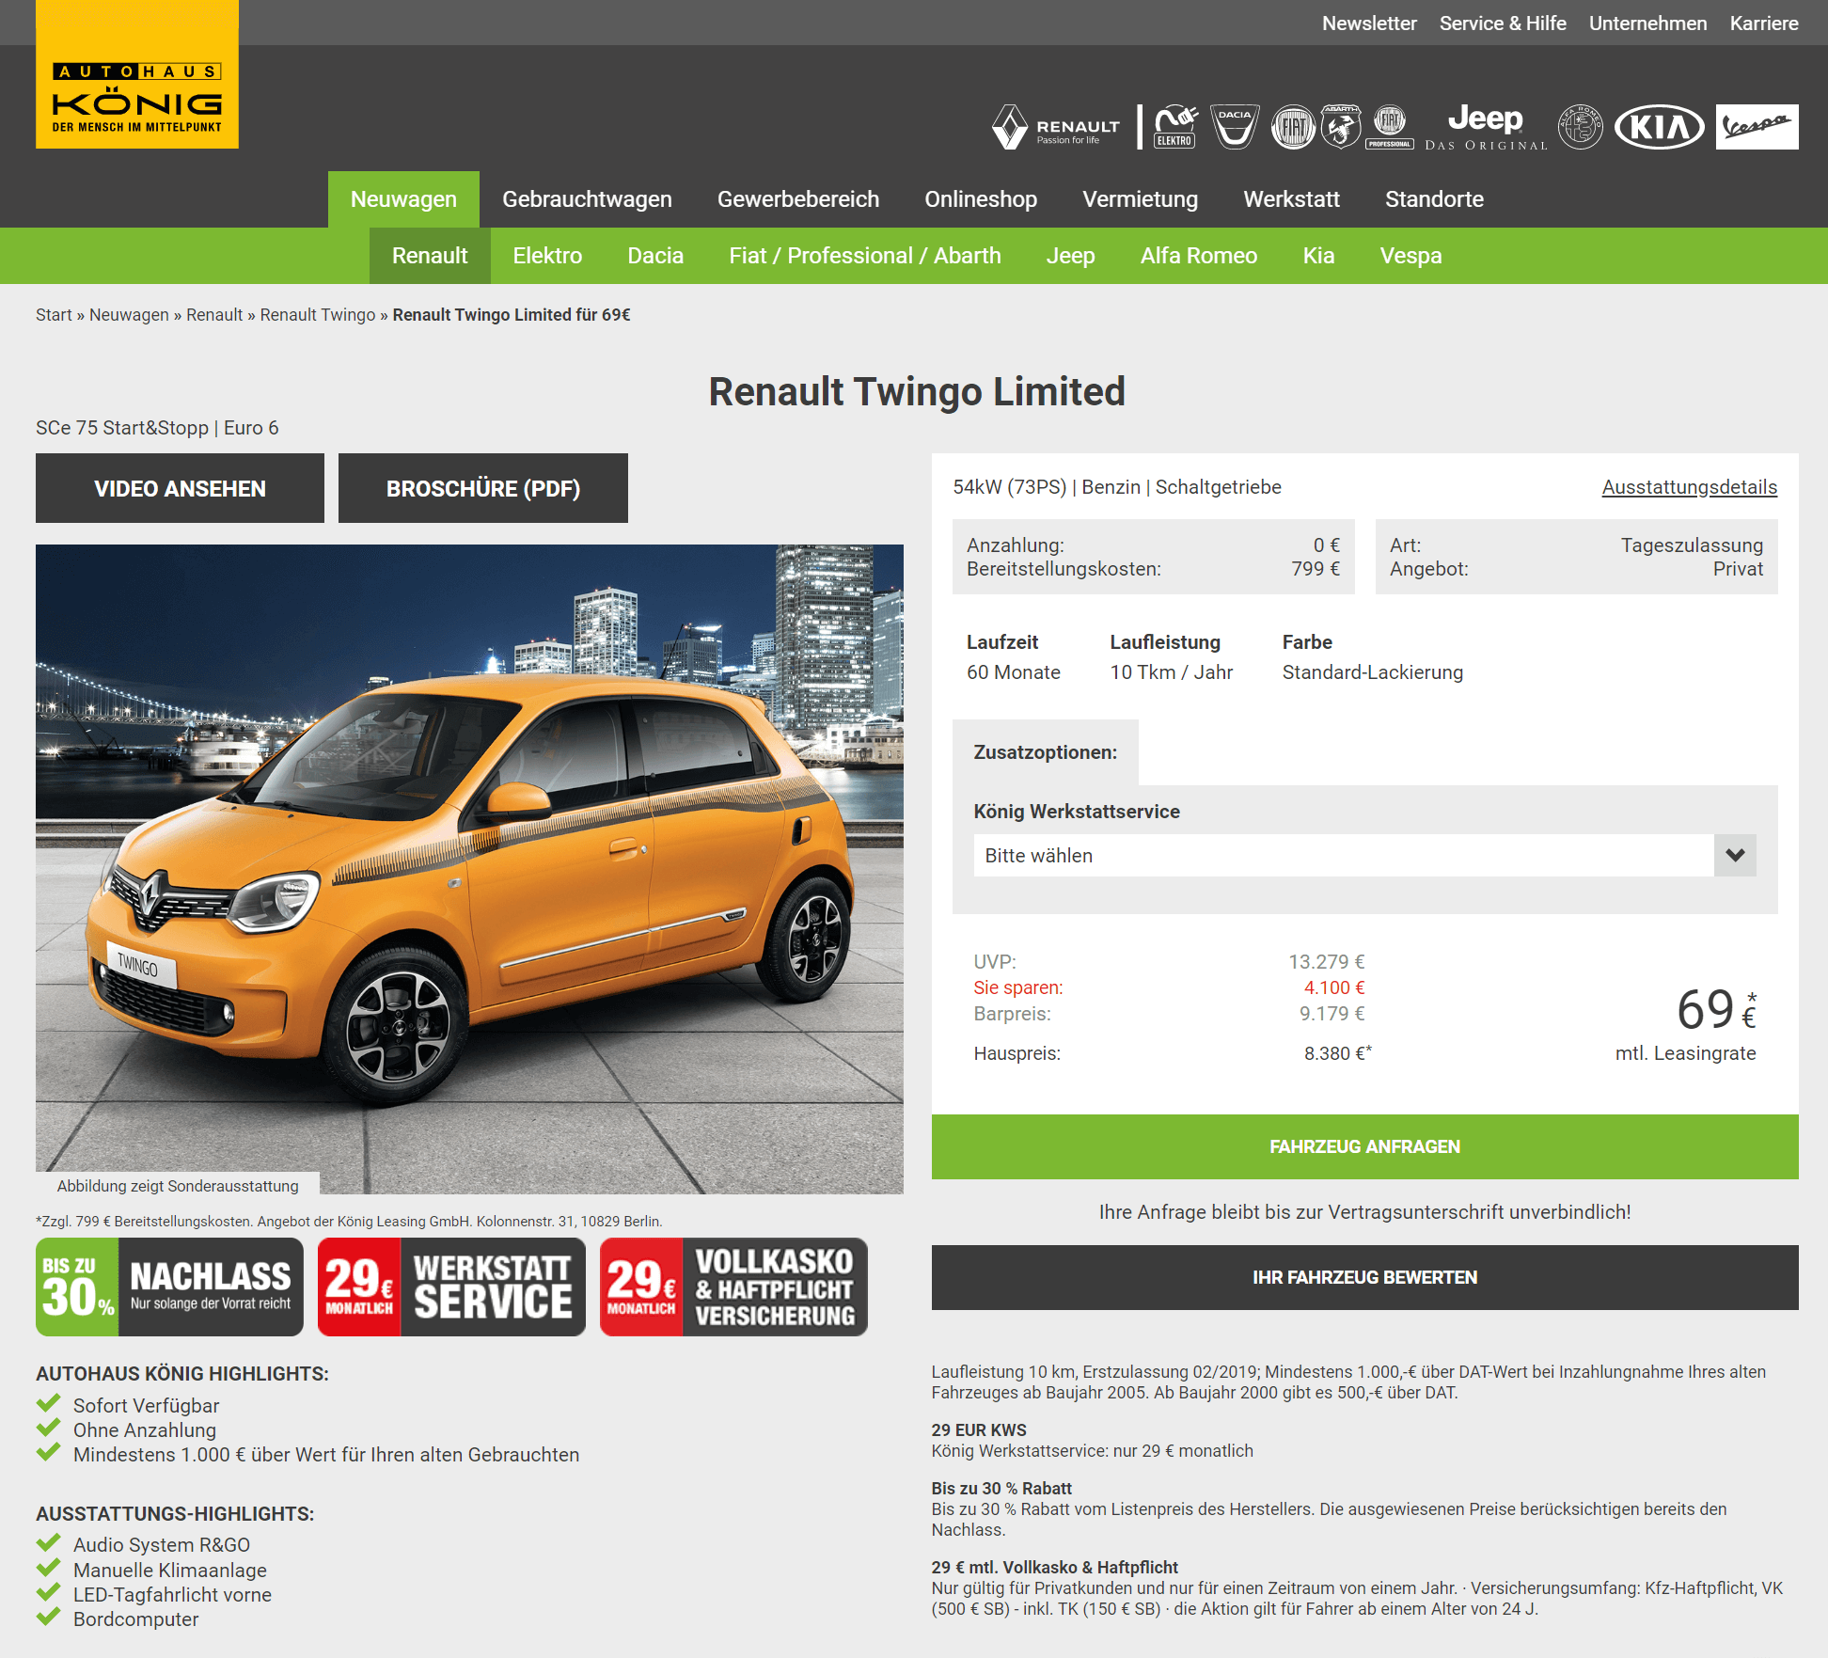
Task: Select the Dacia brand logo
Action: [1235, 127]
